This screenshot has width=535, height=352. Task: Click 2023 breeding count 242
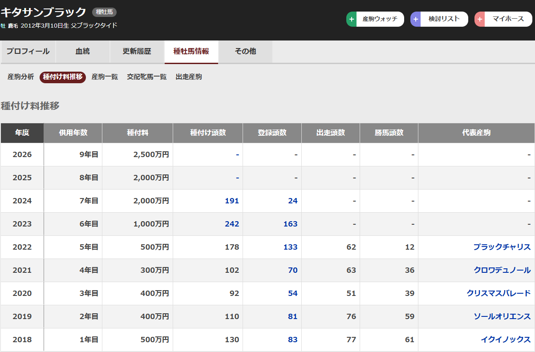click(232, 224)
